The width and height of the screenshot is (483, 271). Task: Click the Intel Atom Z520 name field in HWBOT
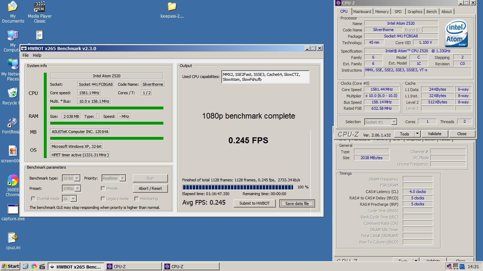106,76
